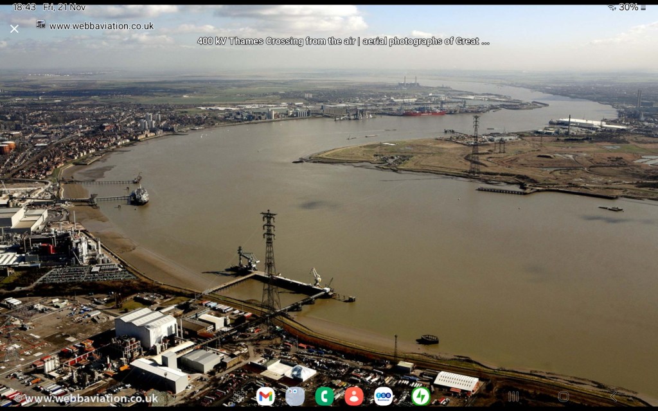Launch the green lightning bolt app
Viewport: 658px width, 411px height.
coord(421,396)
